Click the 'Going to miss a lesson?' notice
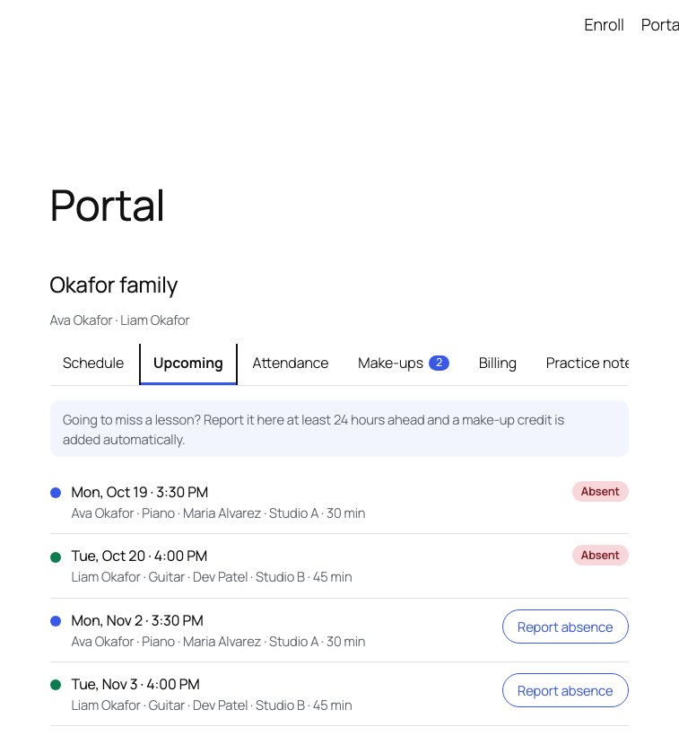679x736 pixels. point(339,428)
